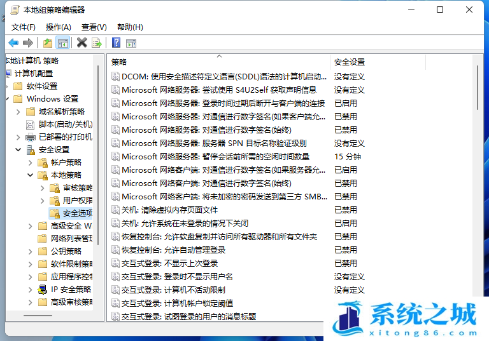Click the Export list toolbar icon

pyautogui.click(x=97, y=43)
